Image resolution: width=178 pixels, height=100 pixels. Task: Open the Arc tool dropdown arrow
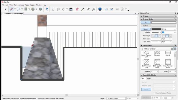(x=22, y=9)
